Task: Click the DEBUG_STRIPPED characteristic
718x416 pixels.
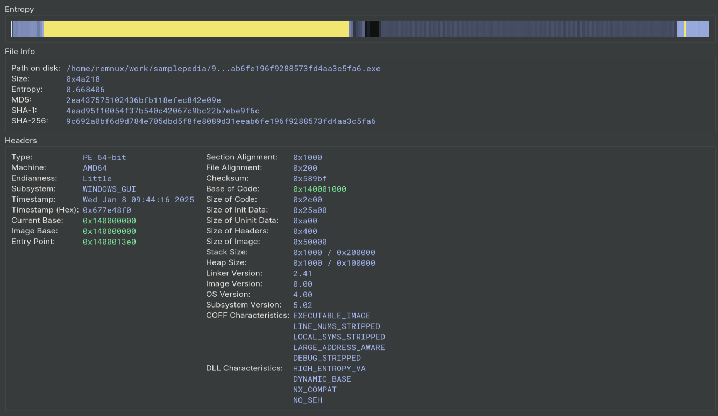Action: click(327, 358)
